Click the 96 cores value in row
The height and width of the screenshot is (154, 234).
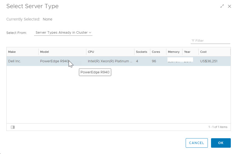pyautogui.click(x=154, y=61)
